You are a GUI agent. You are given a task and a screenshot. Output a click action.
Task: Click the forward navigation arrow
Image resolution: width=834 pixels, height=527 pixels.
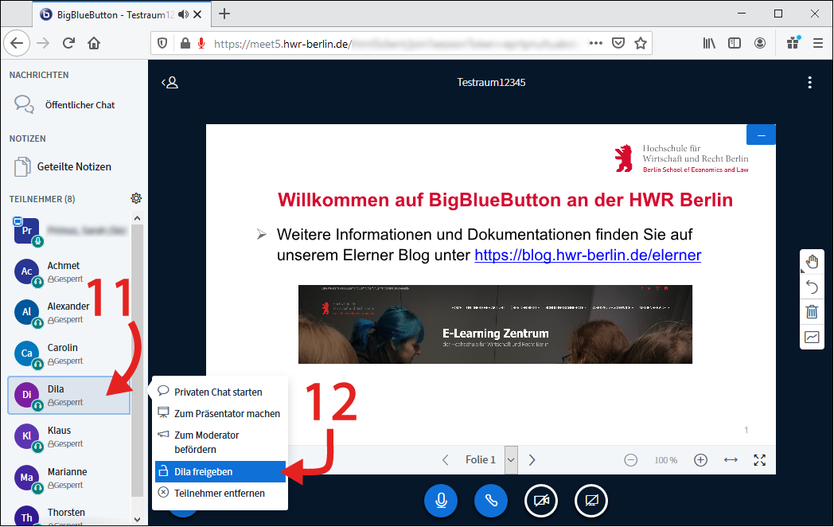coord(43,43)
